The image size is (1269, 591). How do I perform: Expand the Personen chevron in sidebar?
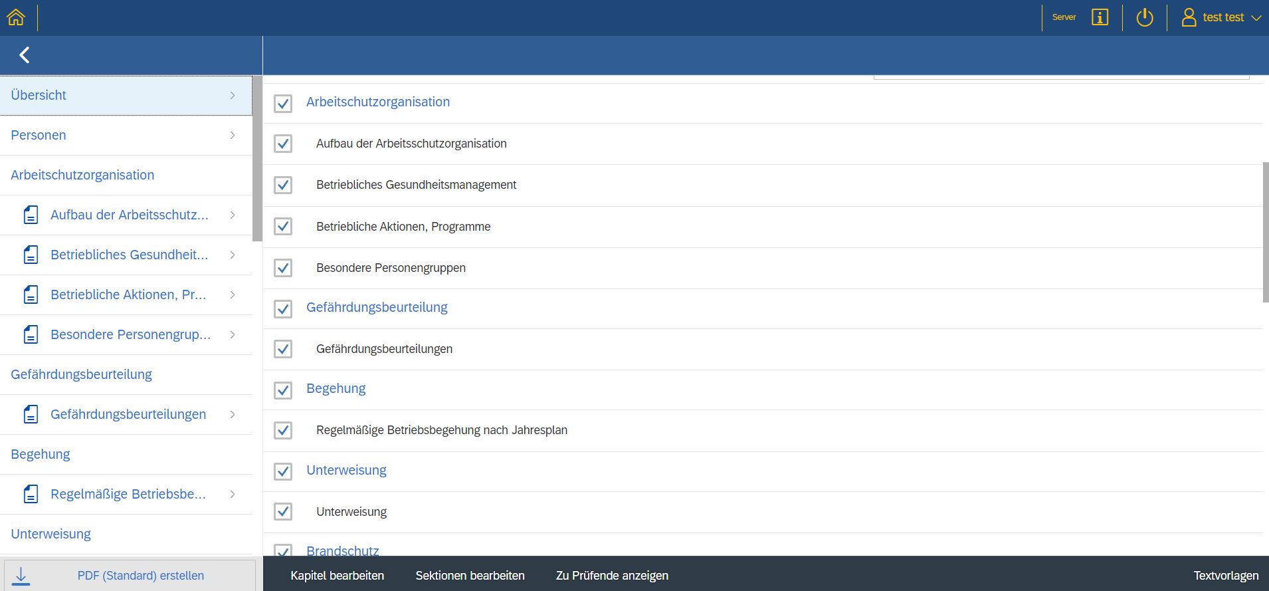[x=233, y=135]
